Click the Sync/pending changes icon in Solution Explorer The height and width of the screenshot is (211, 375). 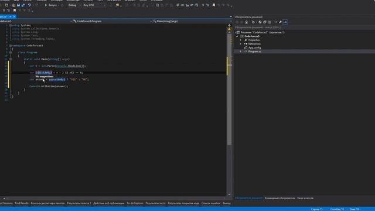click(x=253, y=22)
